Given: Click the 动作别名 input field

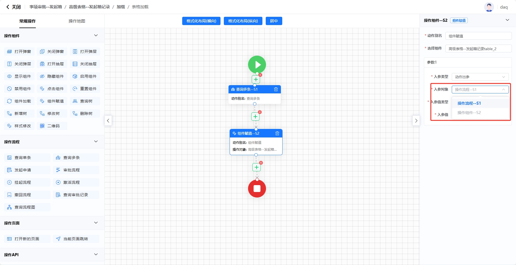Looking at the screenshot, I should (478, 36).
